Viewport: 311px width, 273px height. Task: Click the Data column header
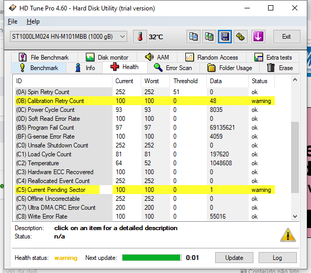(228, 81)
